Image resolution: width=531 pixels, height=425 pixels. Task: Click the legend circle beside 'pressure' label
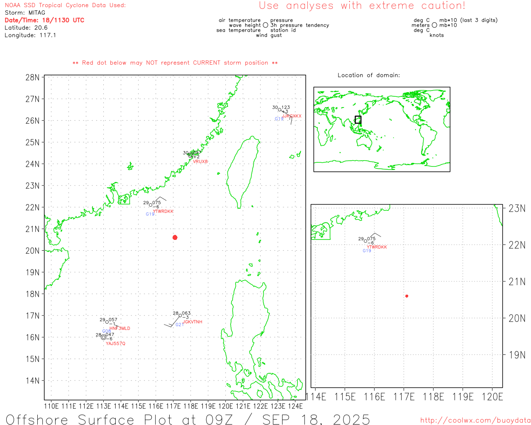click(x=265, y=25)
